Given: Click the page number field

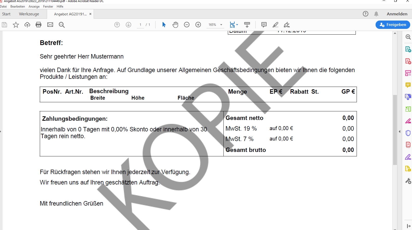Looking at the screenshot, I should click(140, 25).
